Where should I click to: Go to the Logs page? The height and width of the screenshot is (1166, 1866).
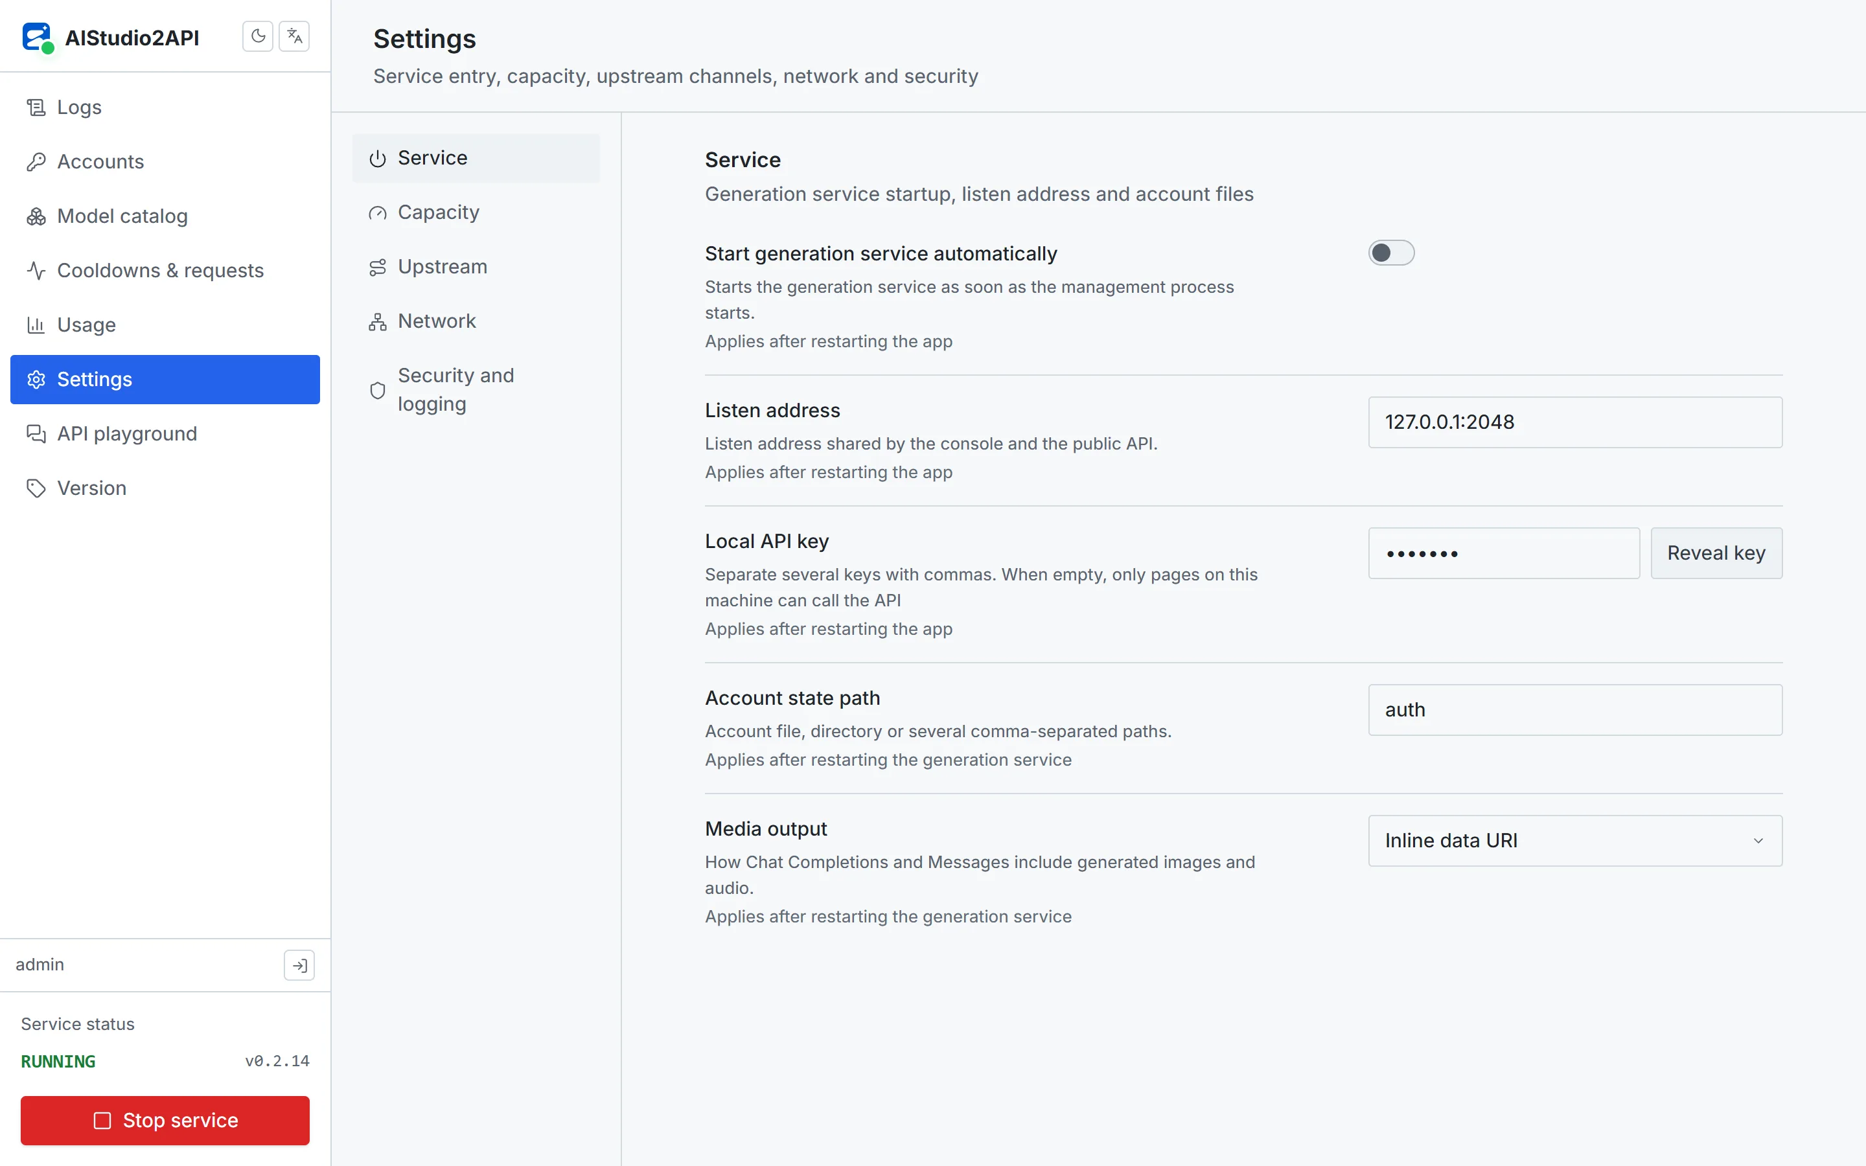point(165,107)
